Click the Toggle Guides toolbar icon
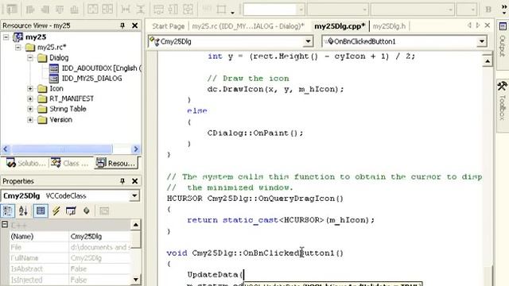Viewport: 509px width, 286px height. 221,10
